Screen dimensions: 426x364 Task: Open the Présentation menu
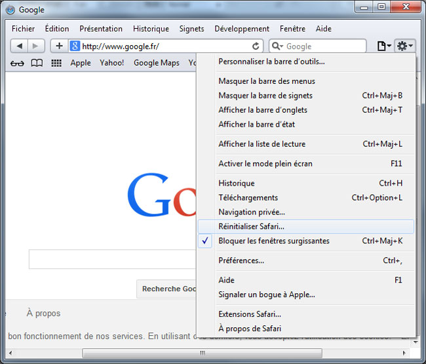(x=101, y=29)
